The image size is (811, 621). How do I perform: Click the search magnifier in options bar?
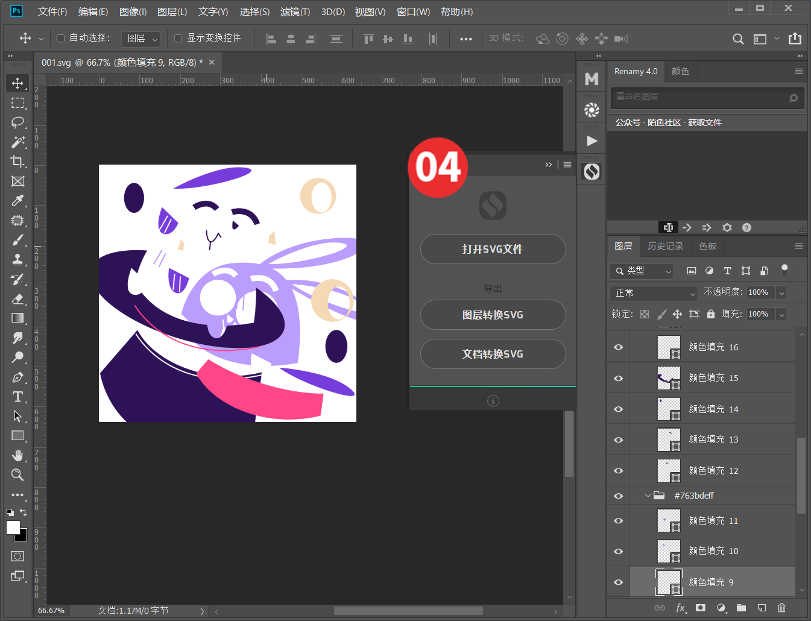click(x=738, y=39)
